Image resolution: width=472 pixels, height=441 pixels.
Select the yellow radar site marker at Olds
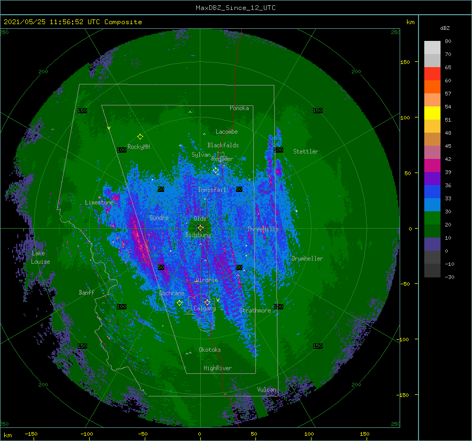click(200, 228)
